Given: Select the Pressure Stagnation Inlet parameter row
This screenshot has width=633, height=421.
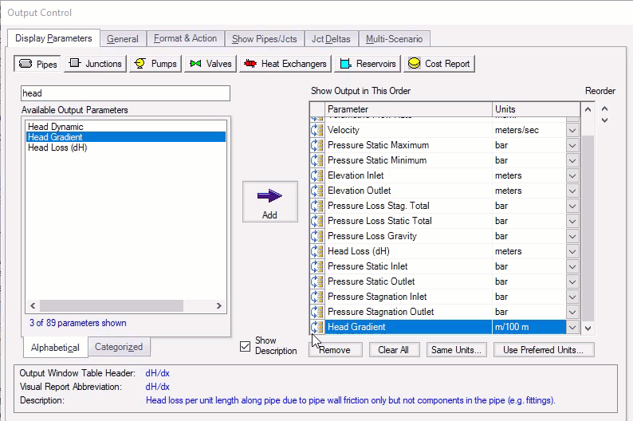Looking at the screenshot, I should (x=445, y=297).
